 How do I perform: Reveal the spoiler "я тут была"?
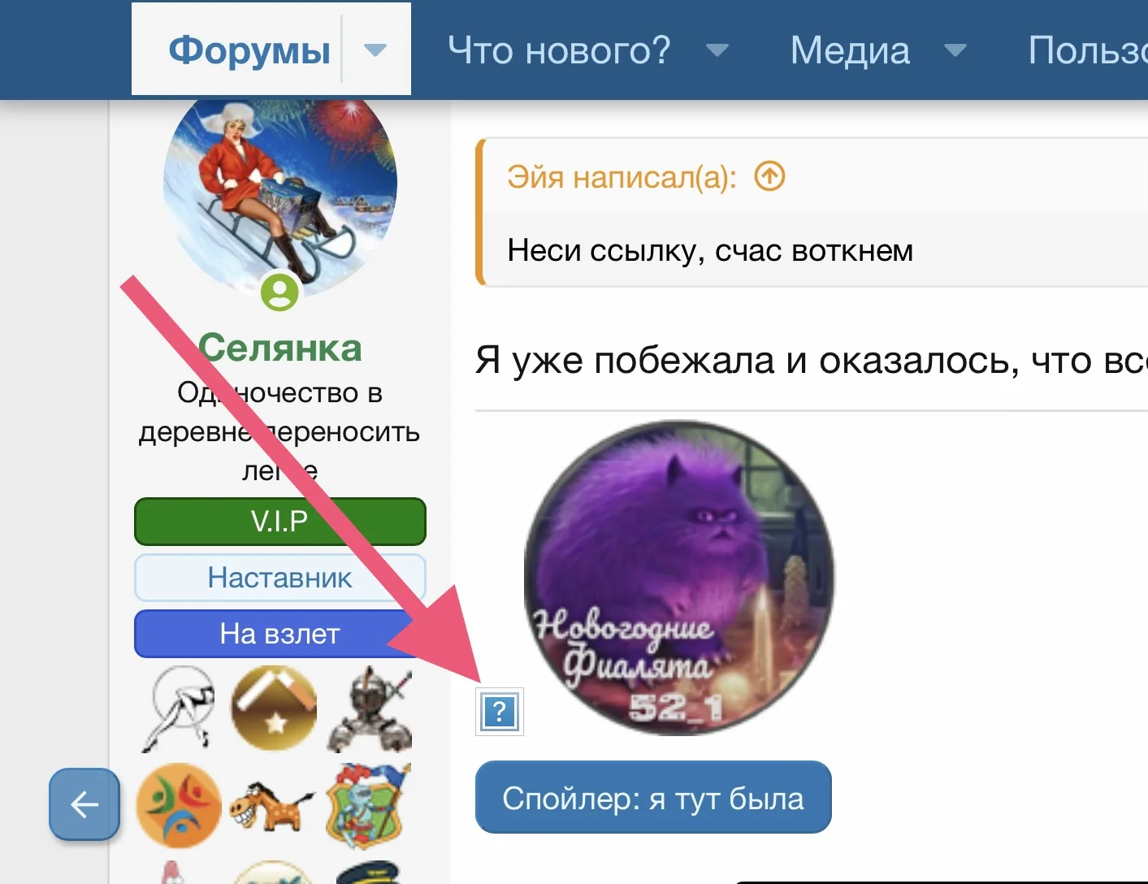[653, 797]
